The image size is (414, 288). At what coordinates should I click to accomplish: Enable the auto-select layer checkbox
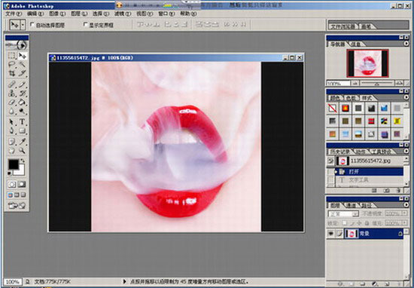point(32,25)
